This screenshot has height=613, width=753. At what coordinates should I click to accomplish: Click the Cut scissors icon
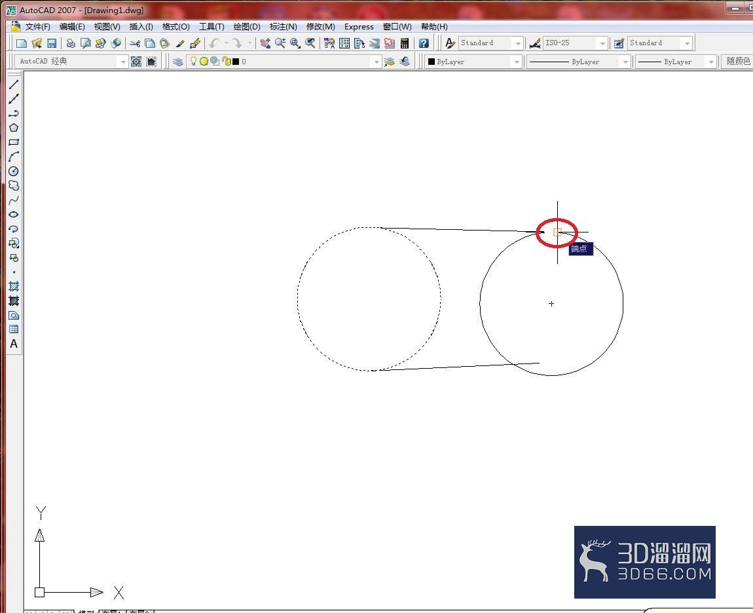pos(135,43)
